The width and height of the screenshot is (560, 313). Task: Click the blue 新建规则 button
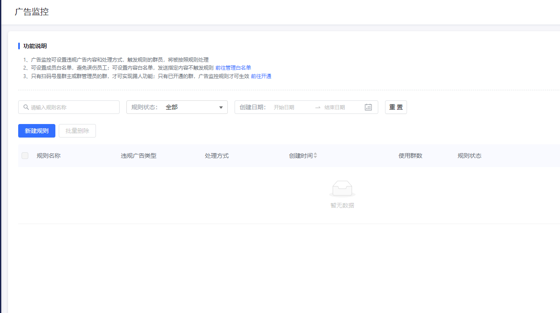coord(37,131)
